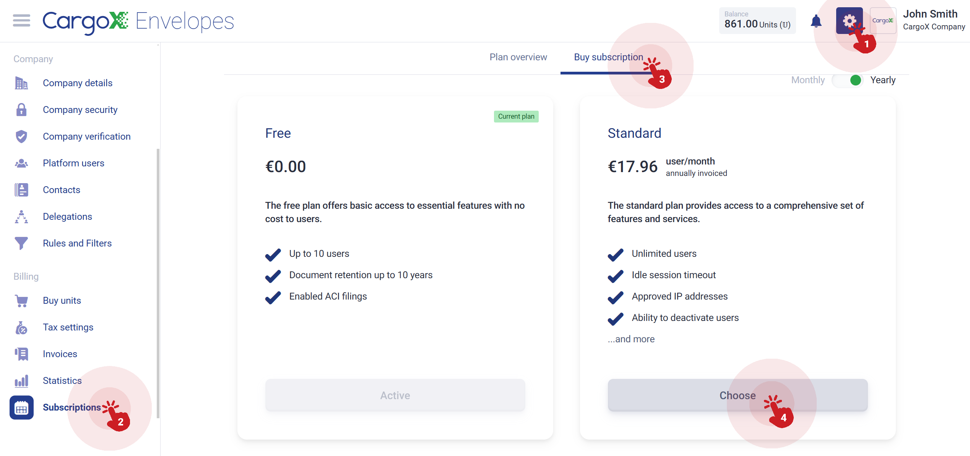Click the notification bell icon
Screen dimensions: 970x456
pyautogui.click(x=816, y=21)
